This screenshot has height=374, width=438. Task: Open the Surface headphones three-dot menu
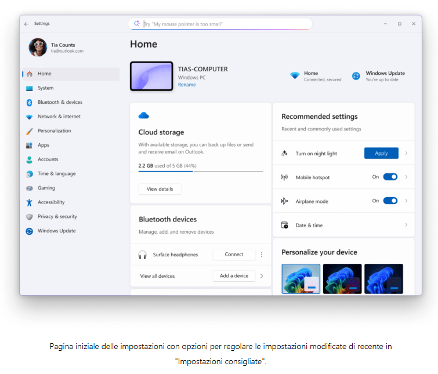pyautogui.click(x=262, y=255)
